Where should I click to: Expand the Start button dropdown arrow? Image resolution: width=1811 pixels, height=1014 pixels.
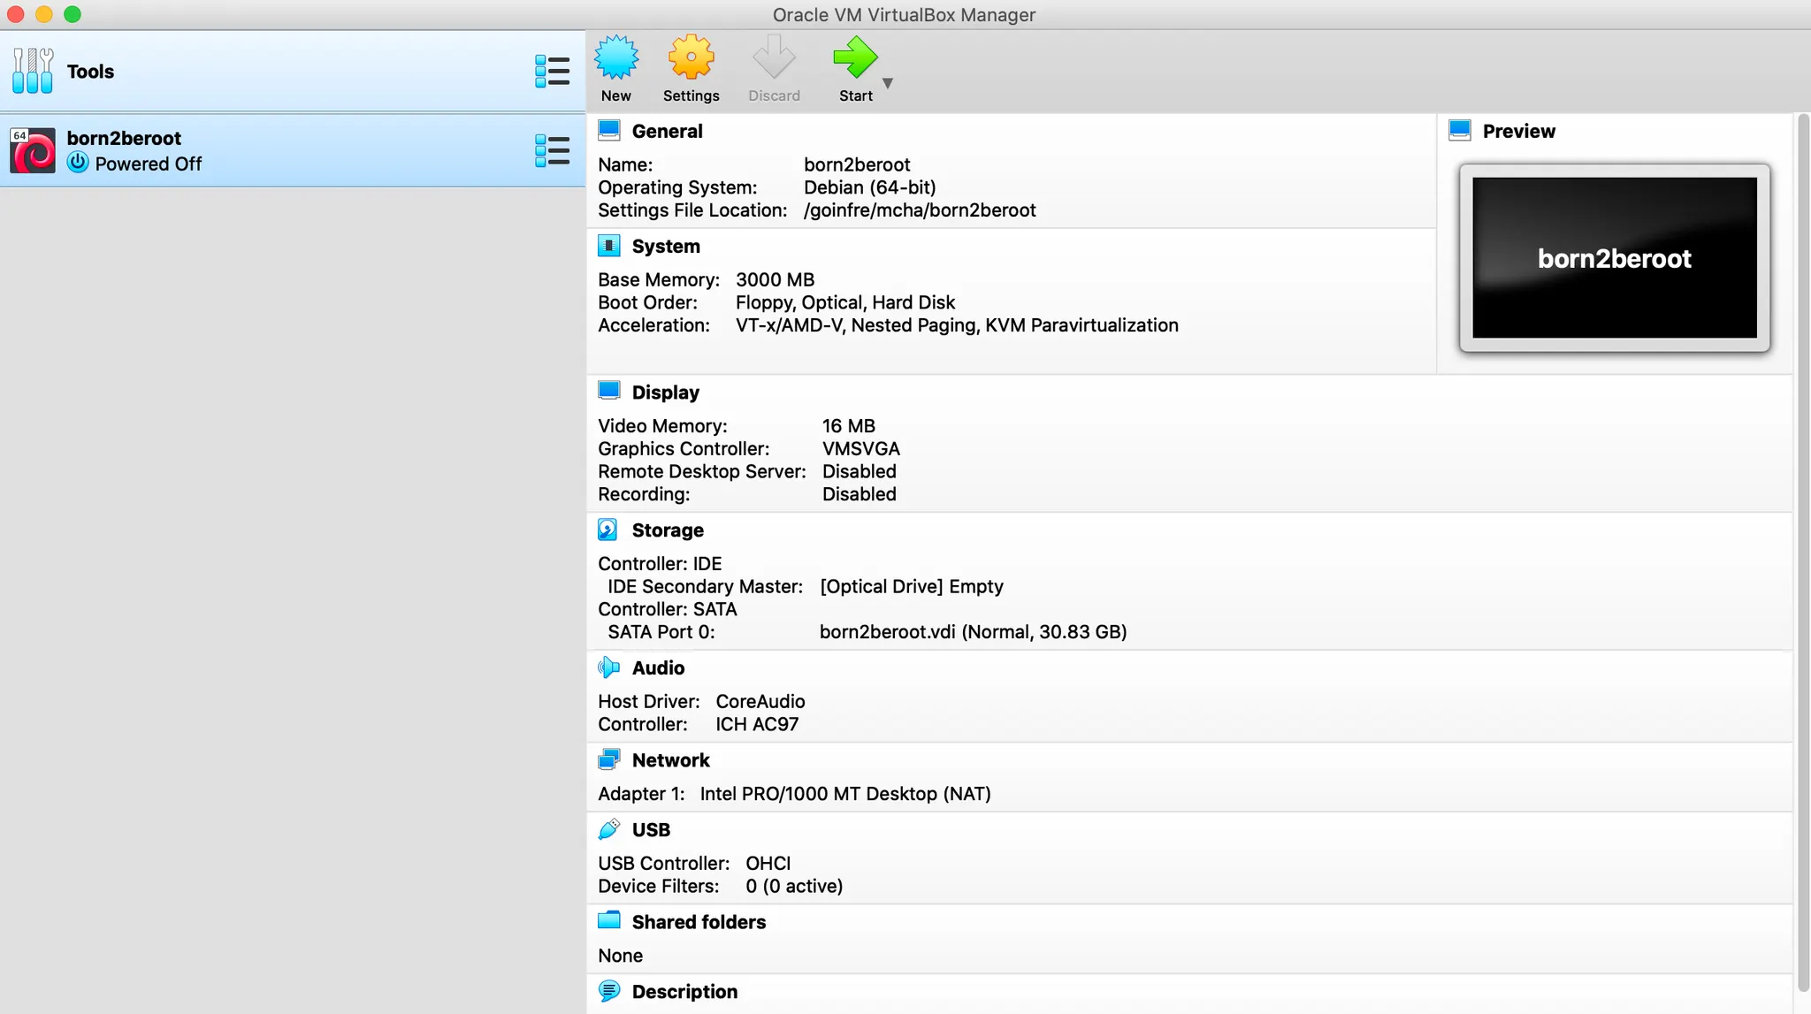coord(888,83)
